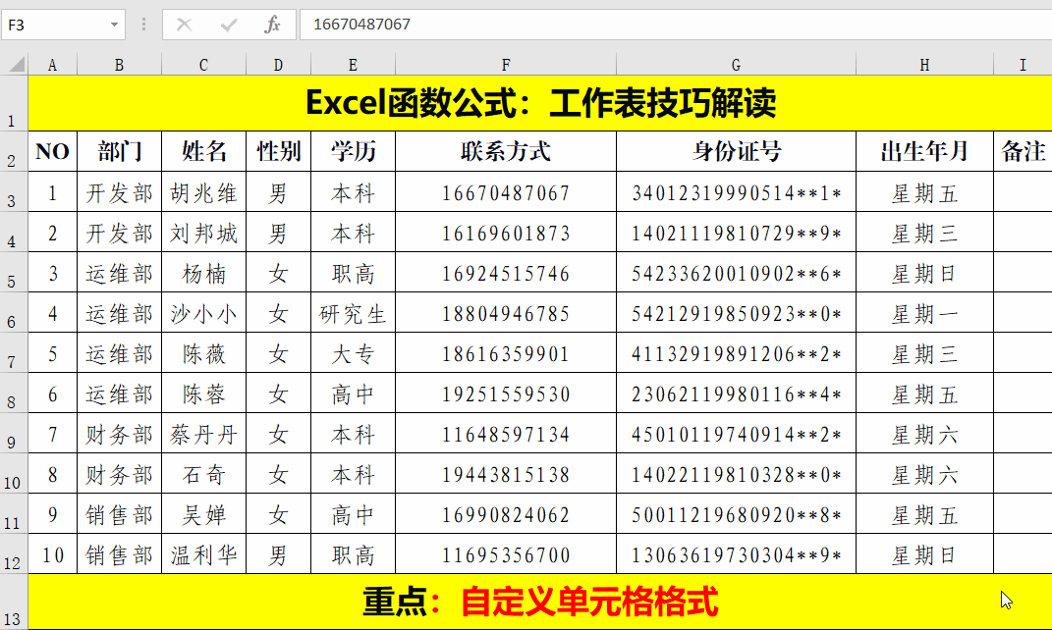Click phone number cell 18804946785

click(506, 314)
